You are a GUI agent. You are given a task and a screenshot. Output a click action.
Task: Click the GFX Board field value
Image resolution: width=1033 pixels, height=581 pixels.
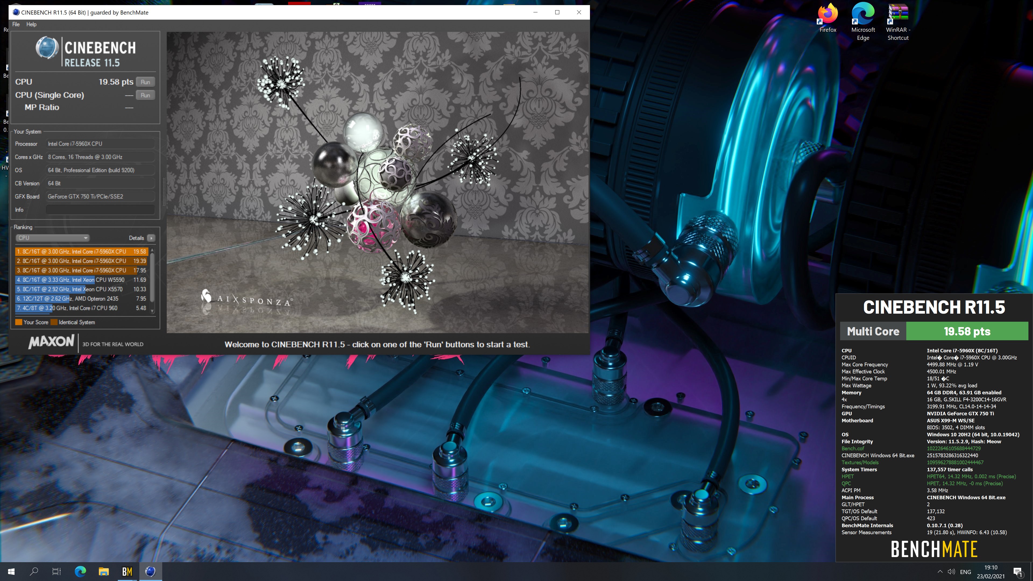(x=100, y=196)
